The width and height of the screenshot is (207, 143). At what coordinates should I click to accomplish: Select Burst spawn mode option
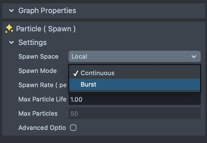[89, 84]
